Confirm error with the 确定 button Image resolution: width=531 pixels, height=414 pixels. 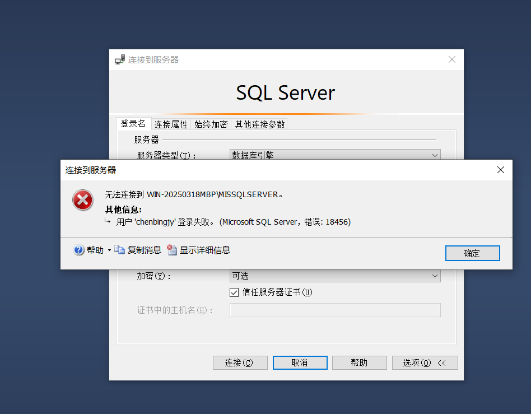pyautogui.click(x=472, y=253)
